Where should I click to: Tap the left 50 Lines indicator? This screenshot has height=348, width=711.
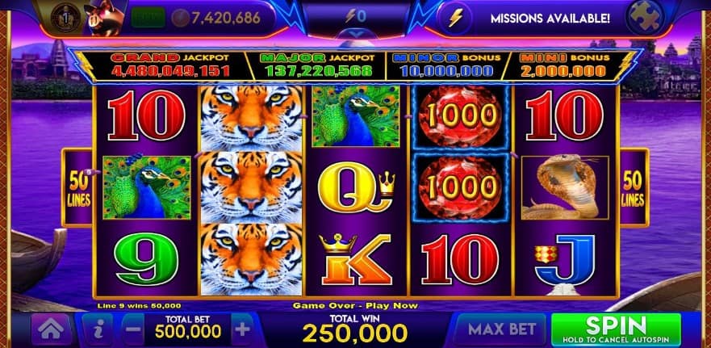pyautogui.click(x=77, y=187)
